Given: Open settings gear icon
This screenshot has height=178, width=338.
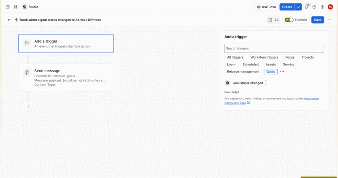Looking at the screenshot, I should coord(322,7).
